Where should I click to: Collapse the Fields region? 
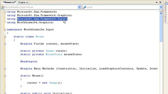(5, 44)
